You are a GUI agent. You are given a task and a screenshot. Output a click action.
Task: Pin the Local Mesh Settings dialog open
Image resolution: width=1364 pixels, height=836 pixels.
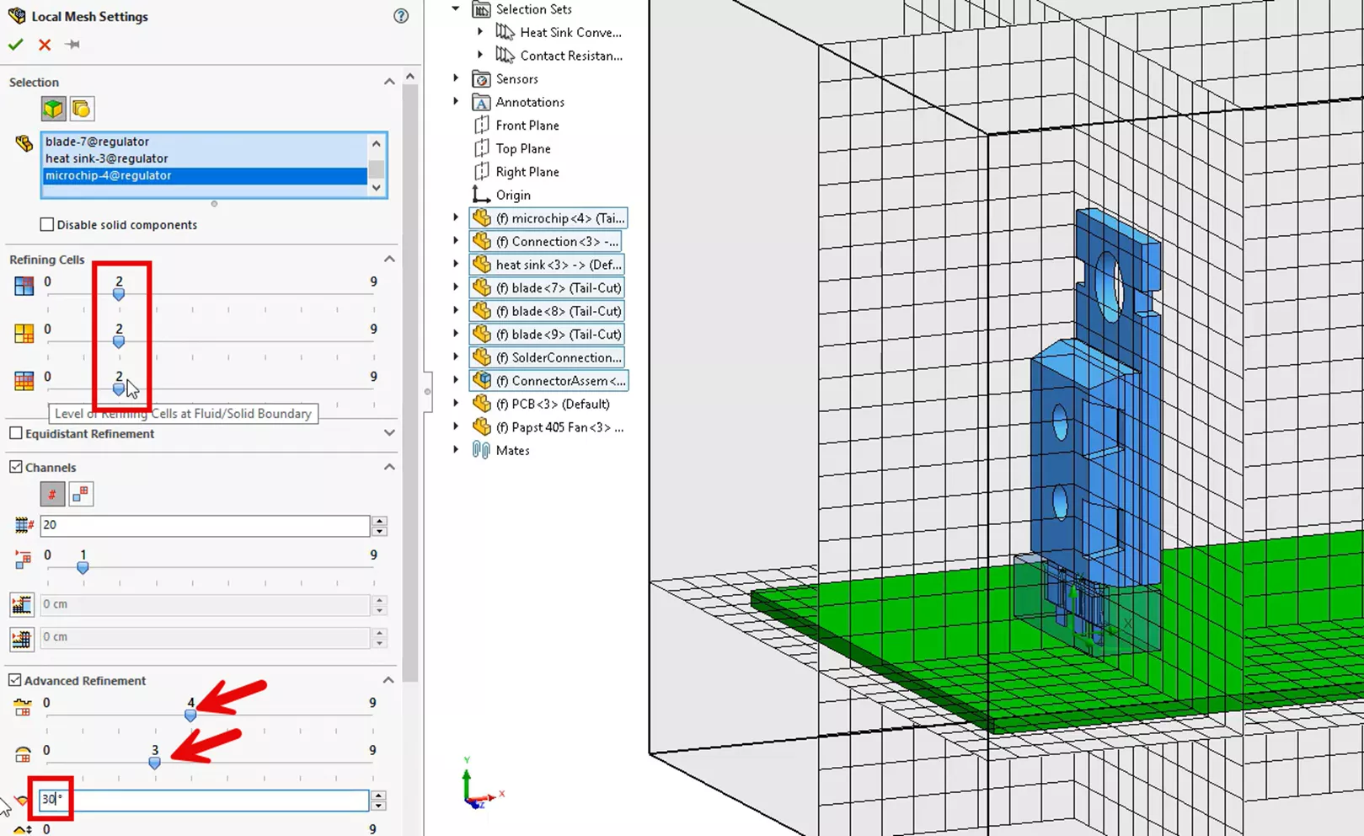click(72, 44)
